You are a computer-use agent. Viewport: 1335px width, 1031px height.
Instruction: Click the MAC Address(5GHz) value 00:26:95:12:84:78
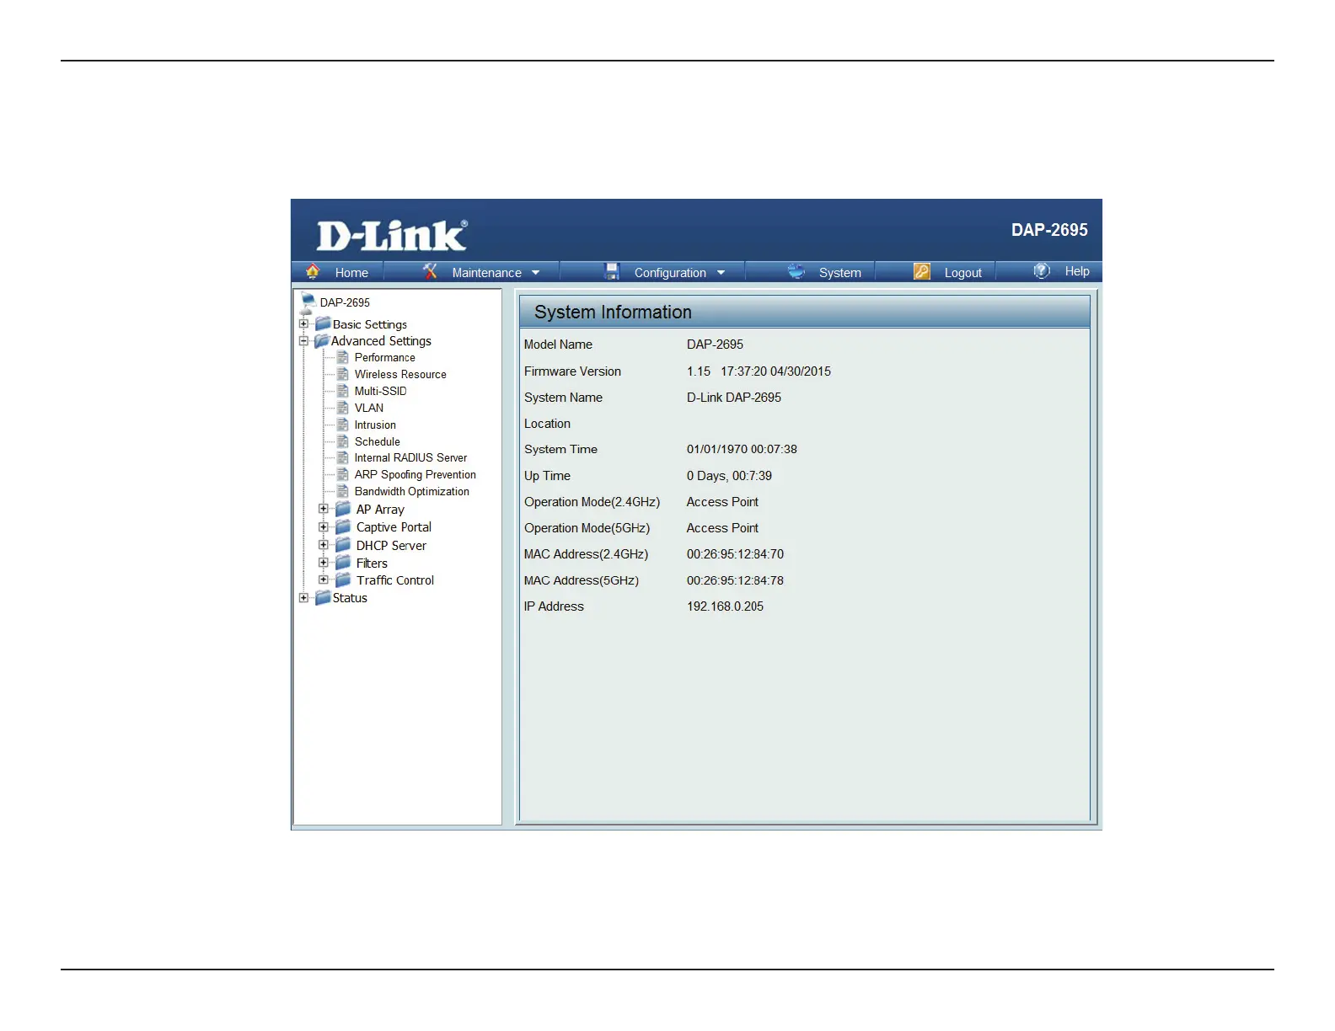[x=735, y=580]
